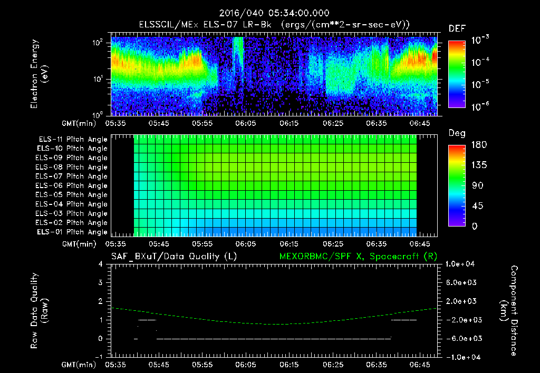Click the timestamp title 2016/040 05:34:00.000

coord(274,13)
